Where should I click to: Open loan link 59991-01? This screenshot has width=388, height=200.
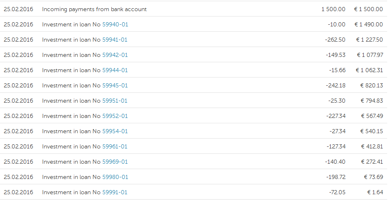coord(115,193)
